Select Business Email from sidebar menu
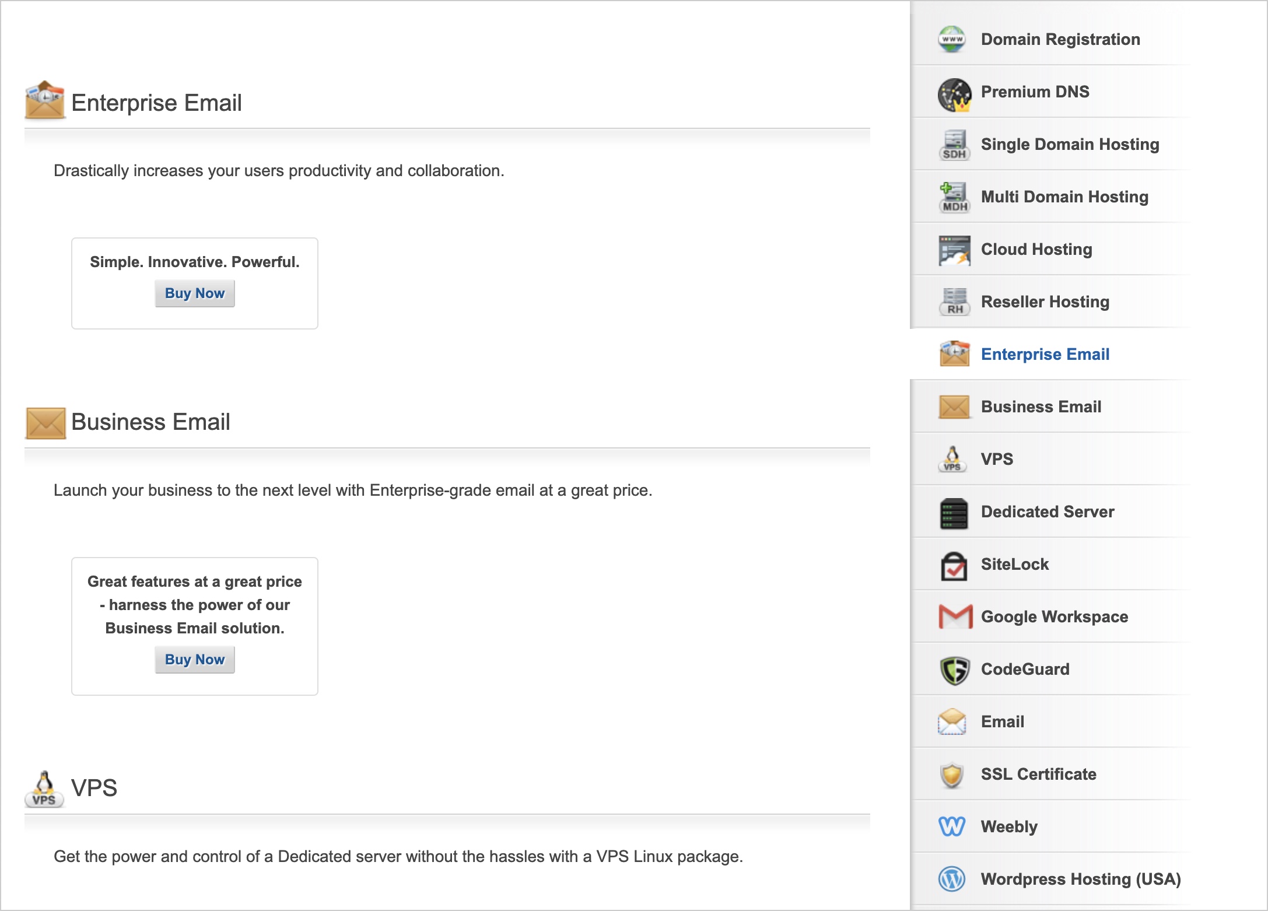This screenshot has width=1268, height=911. 1041,407
